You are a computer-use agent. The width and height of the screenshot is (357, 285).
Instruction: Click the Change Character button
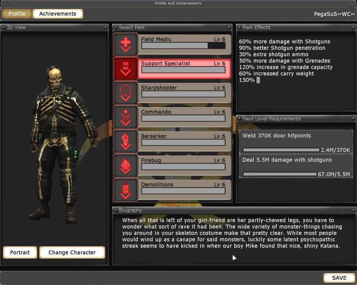(x=72, y=252)
